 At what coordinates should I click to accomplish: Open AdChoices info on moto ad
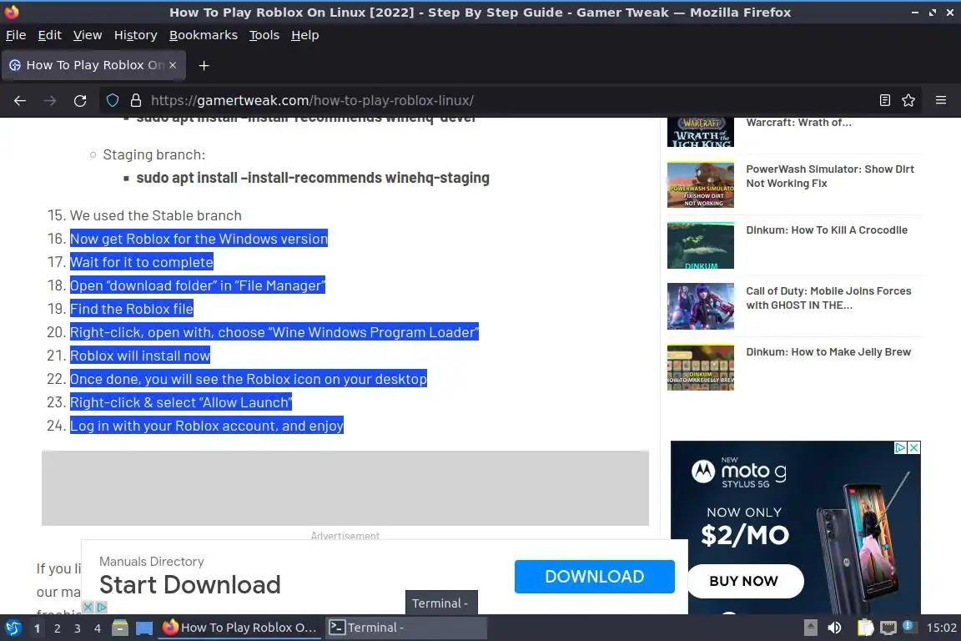900,447
